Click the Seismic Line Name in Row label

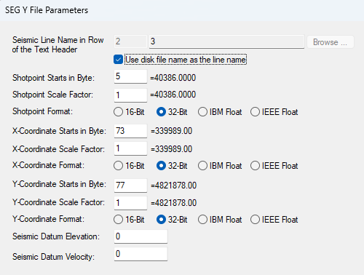tap(58, 44)
